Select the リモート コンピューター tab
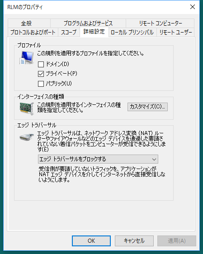Screen dimensions: 203x254 tap(160, 24)
